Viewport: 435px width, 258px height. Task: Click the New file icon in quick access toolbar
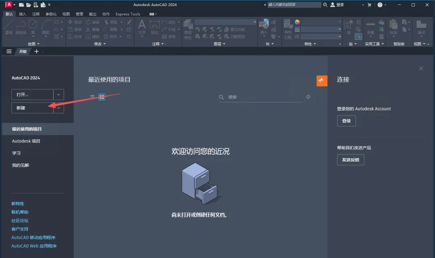(21, 5)
